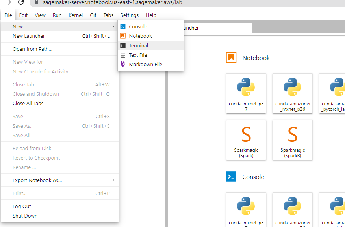Select Text File in the New submenu
The image size is (345, 227).
tap(151, 55)
